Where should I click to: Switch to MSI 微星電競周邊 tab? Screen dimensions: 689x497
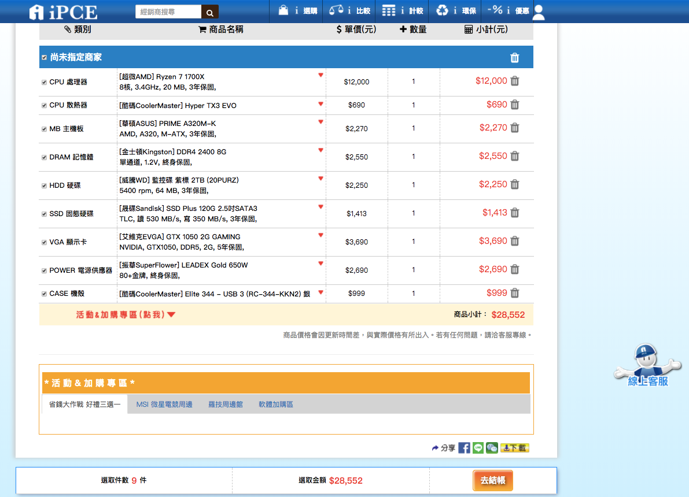(164, 405)
